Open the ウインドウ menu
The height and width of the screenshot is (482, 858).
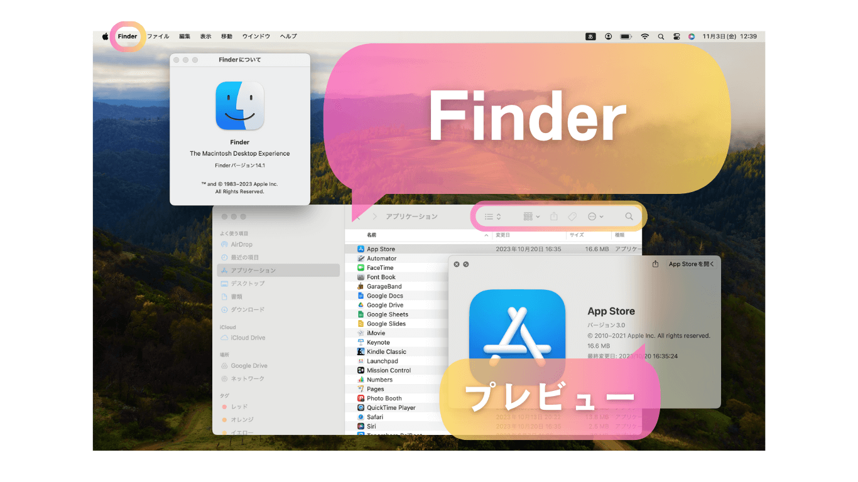pos(256,36)
